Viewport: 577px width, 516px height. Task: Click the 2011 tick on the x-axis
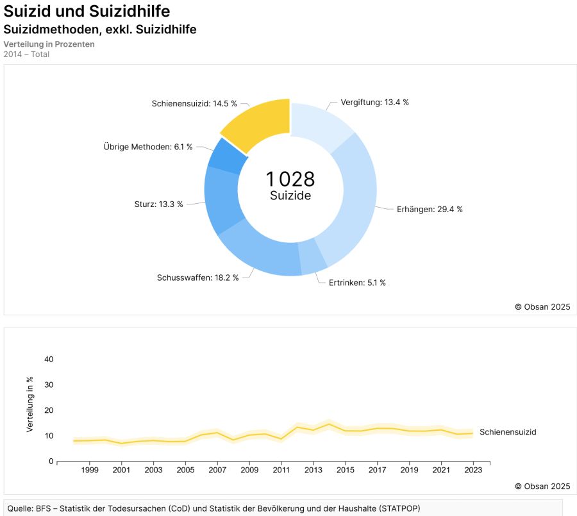[x=281, y=470]
